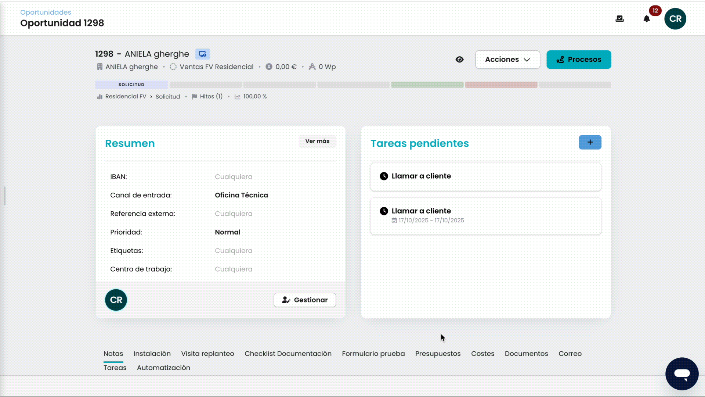Click the sidebar collapse handle on left edge

(4, 196)
